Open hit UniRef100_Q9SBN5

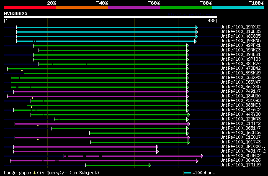point(240,41)
